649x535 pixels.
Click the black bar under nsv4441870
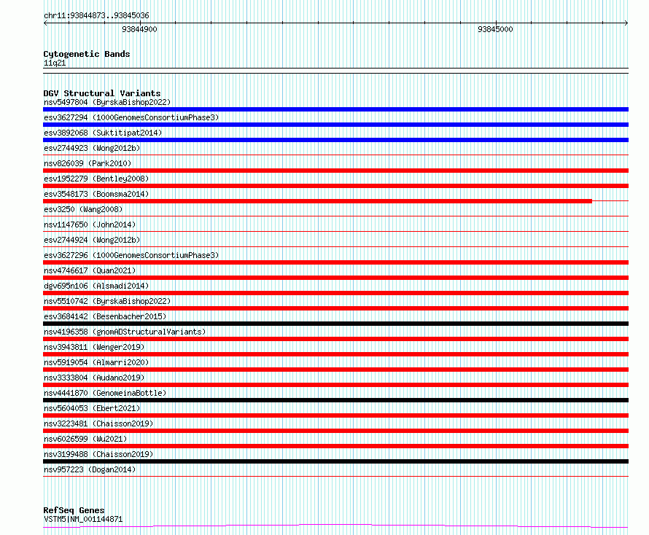335,400
